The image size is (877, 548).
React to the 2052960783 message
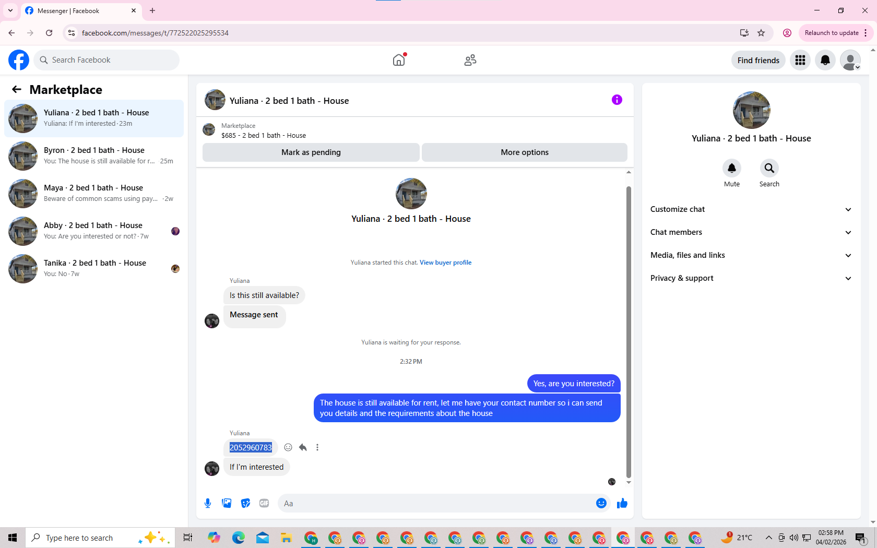point(288,447)
